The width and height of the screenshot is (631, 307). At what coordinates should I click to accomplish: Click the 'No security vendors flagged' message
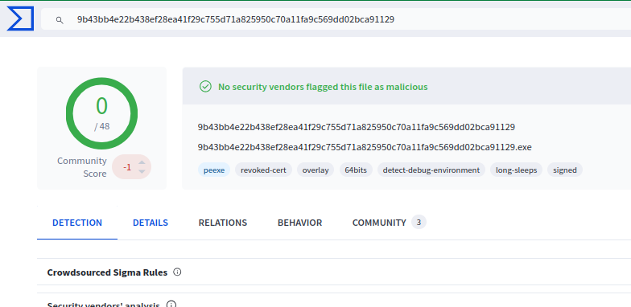323,87
